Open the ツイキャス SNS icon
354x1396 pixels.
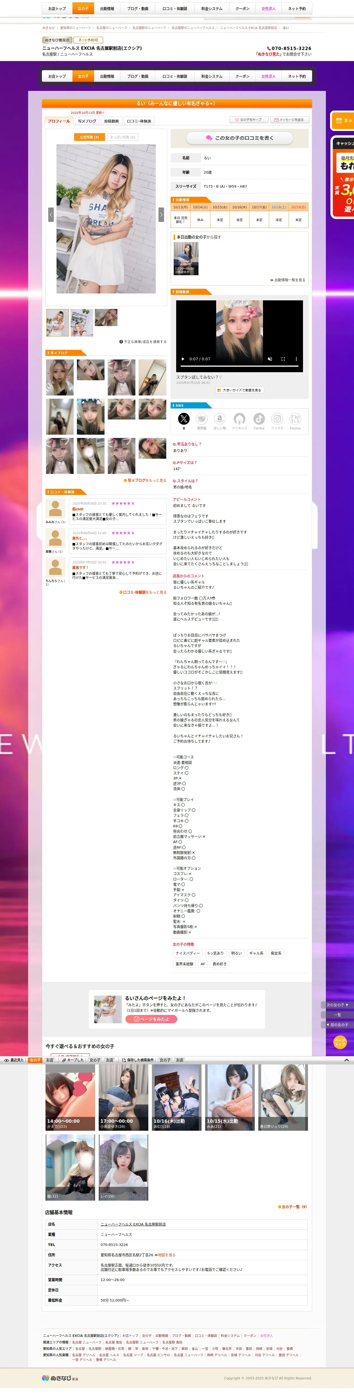(239, 419)
